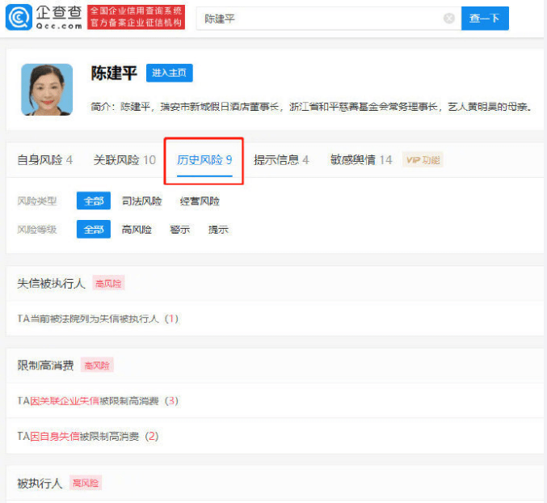The height and width of the screenshot is (503, 547).
Task: Filter risk level by 警示
Action: 179,230
